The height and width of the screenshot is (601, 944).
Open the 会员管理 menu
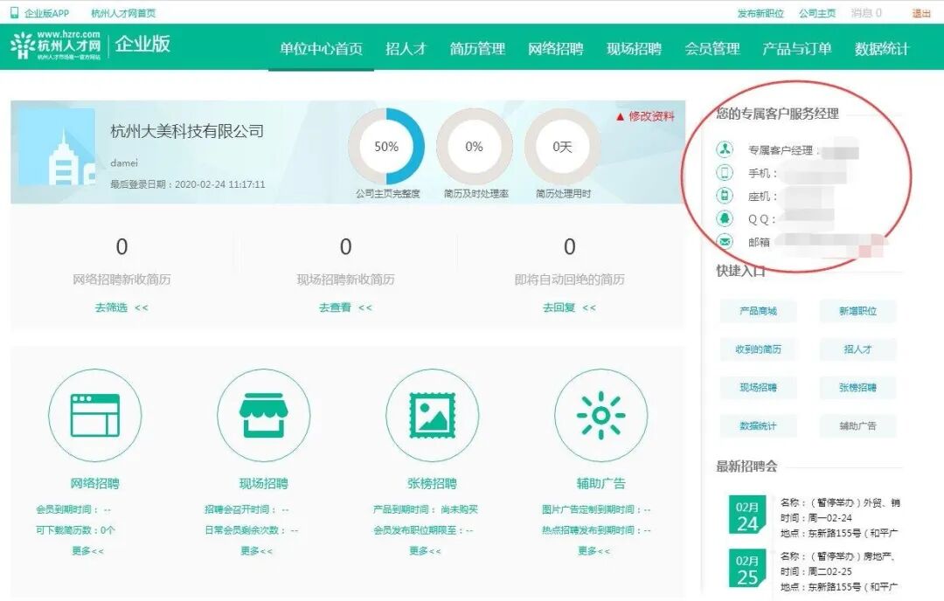[x=712, y=49]
